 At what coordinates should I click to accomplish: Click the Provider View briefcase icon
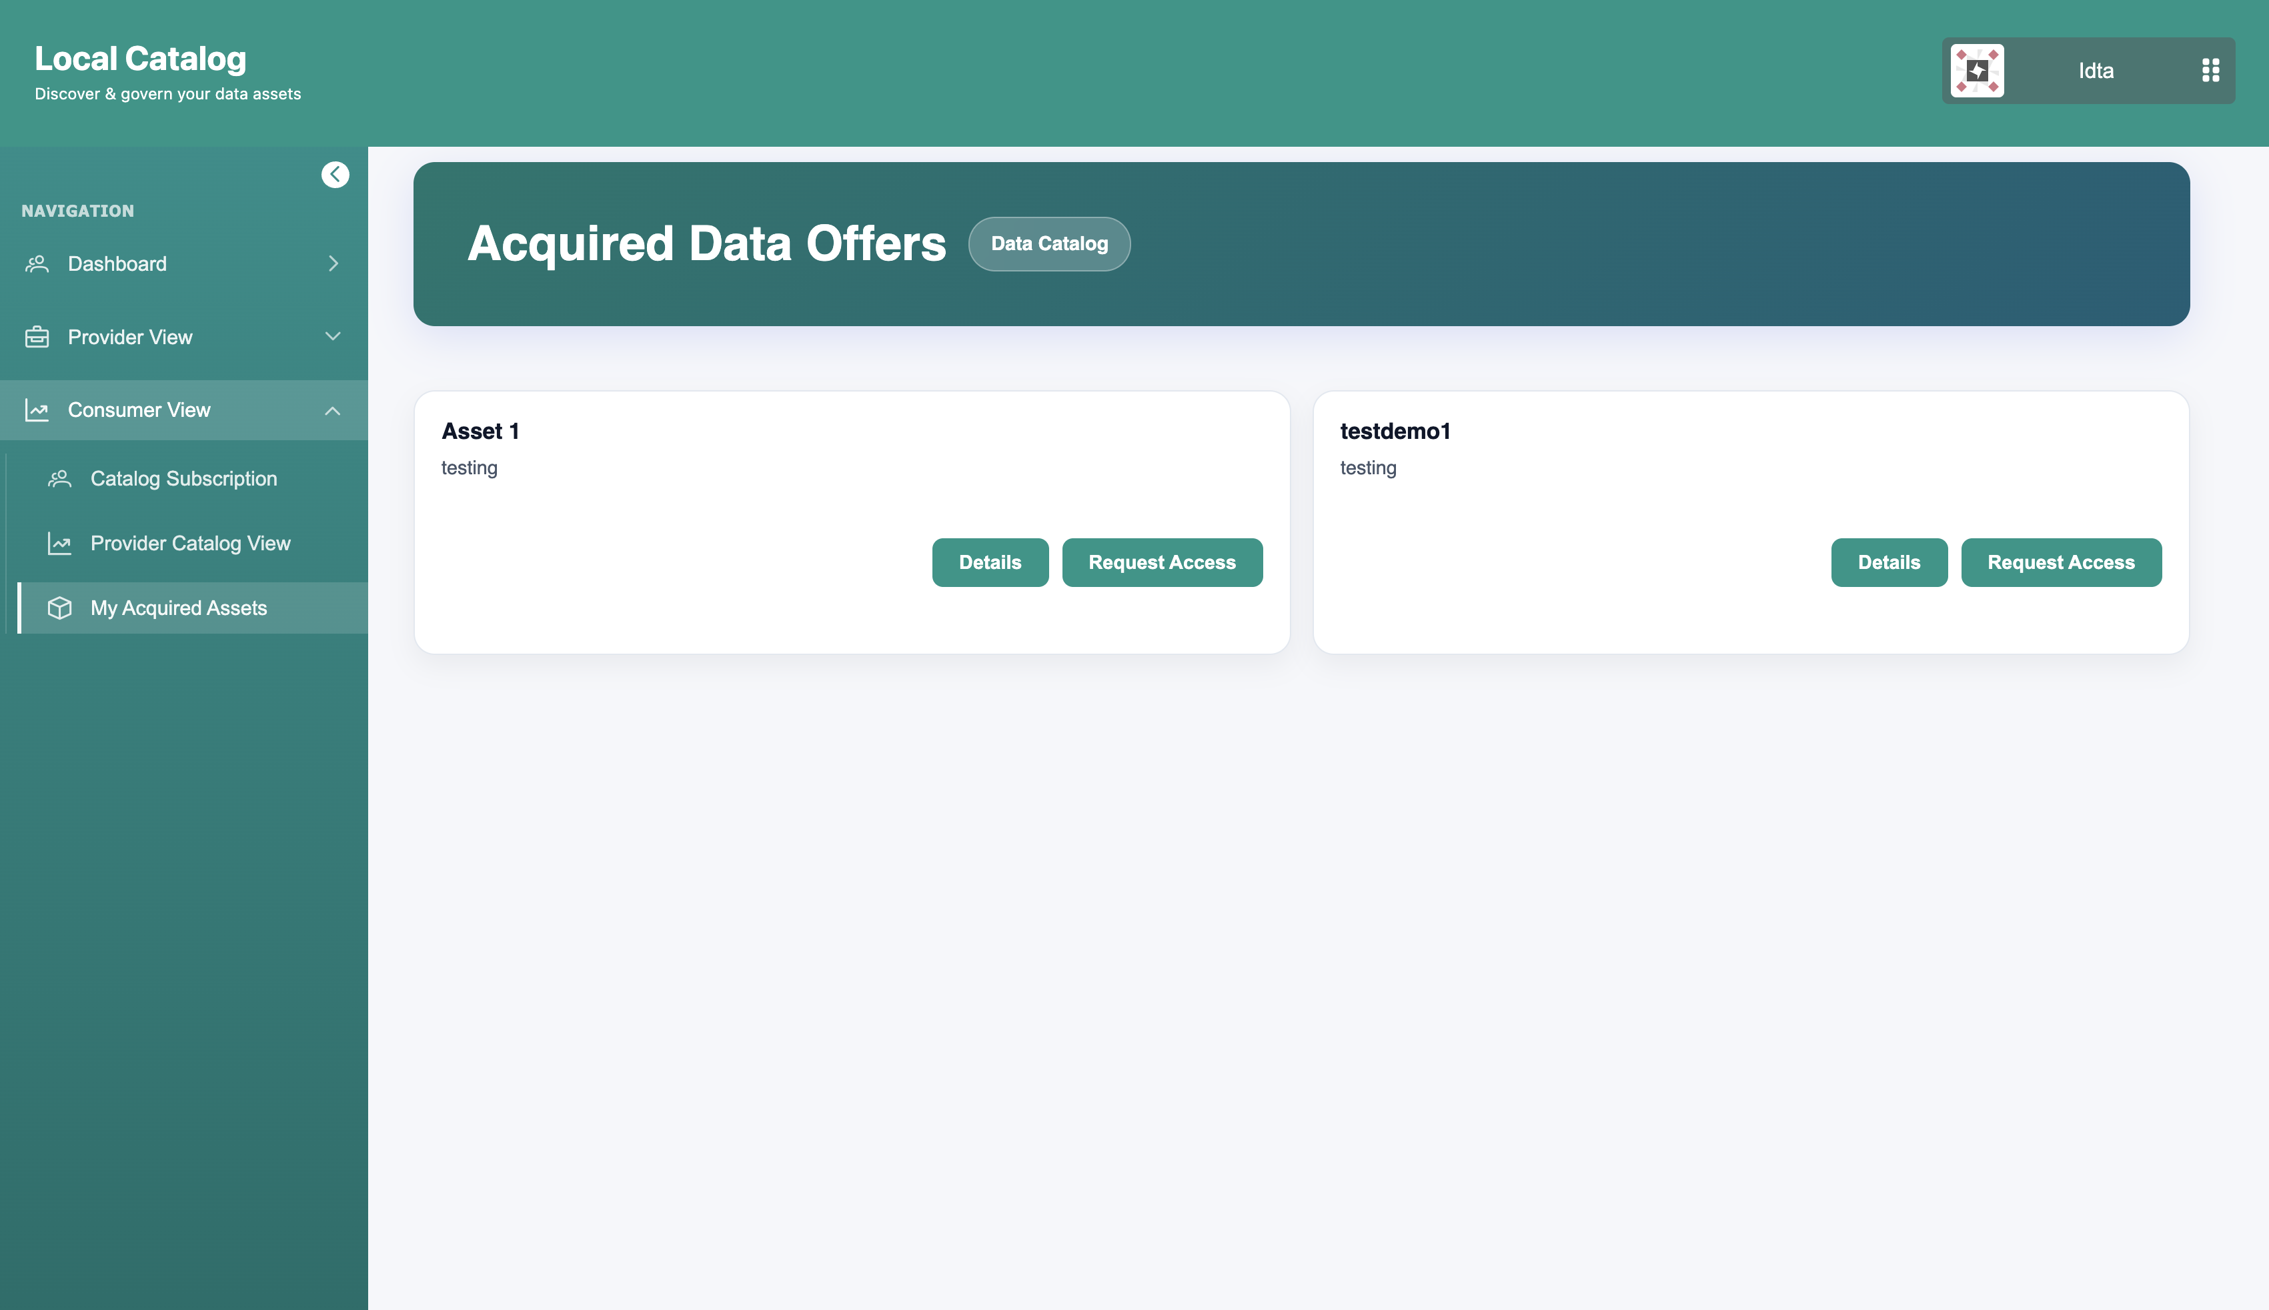(x=37, y=338)
